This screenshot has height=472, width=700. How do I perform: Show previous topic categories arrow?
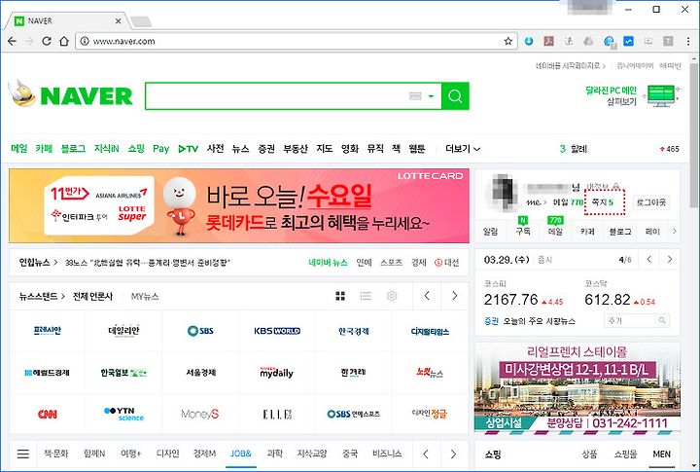[426, 454]
